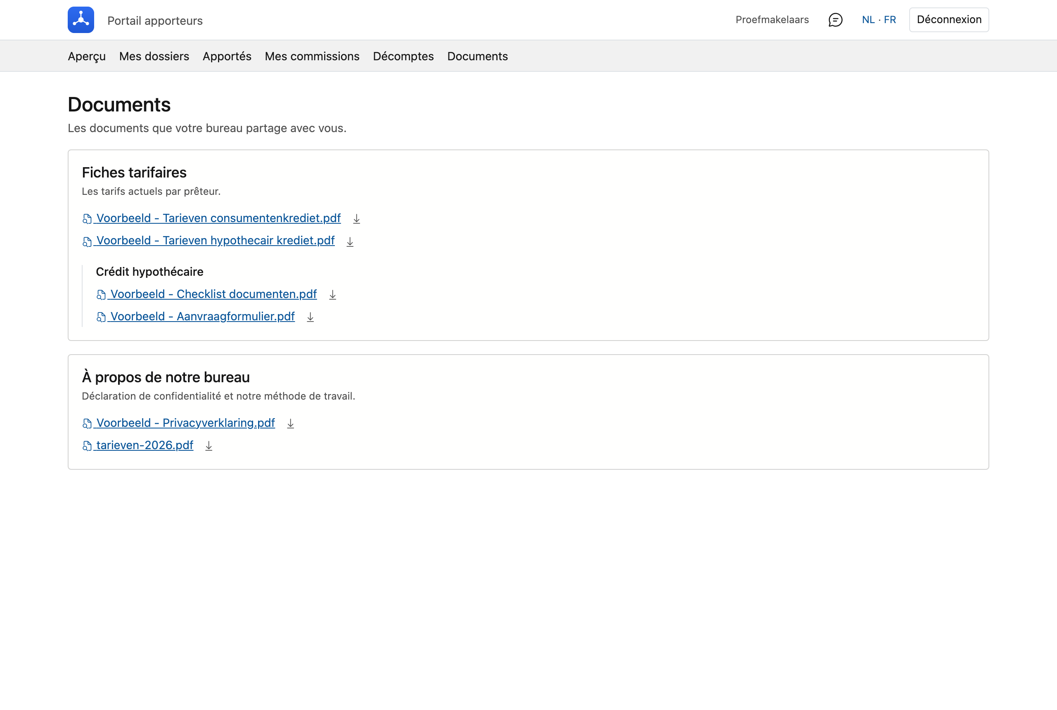The width and height of the screenshot is (1057, 710).
Task: Download Tarieven consumentenkrediet via arrow icon
Action: (356, 219)
